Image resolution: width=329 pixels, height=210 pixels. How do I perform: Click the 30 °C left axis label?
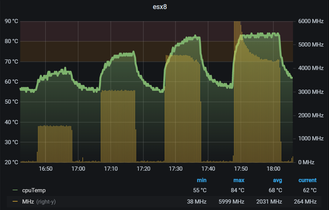(11, 142)
